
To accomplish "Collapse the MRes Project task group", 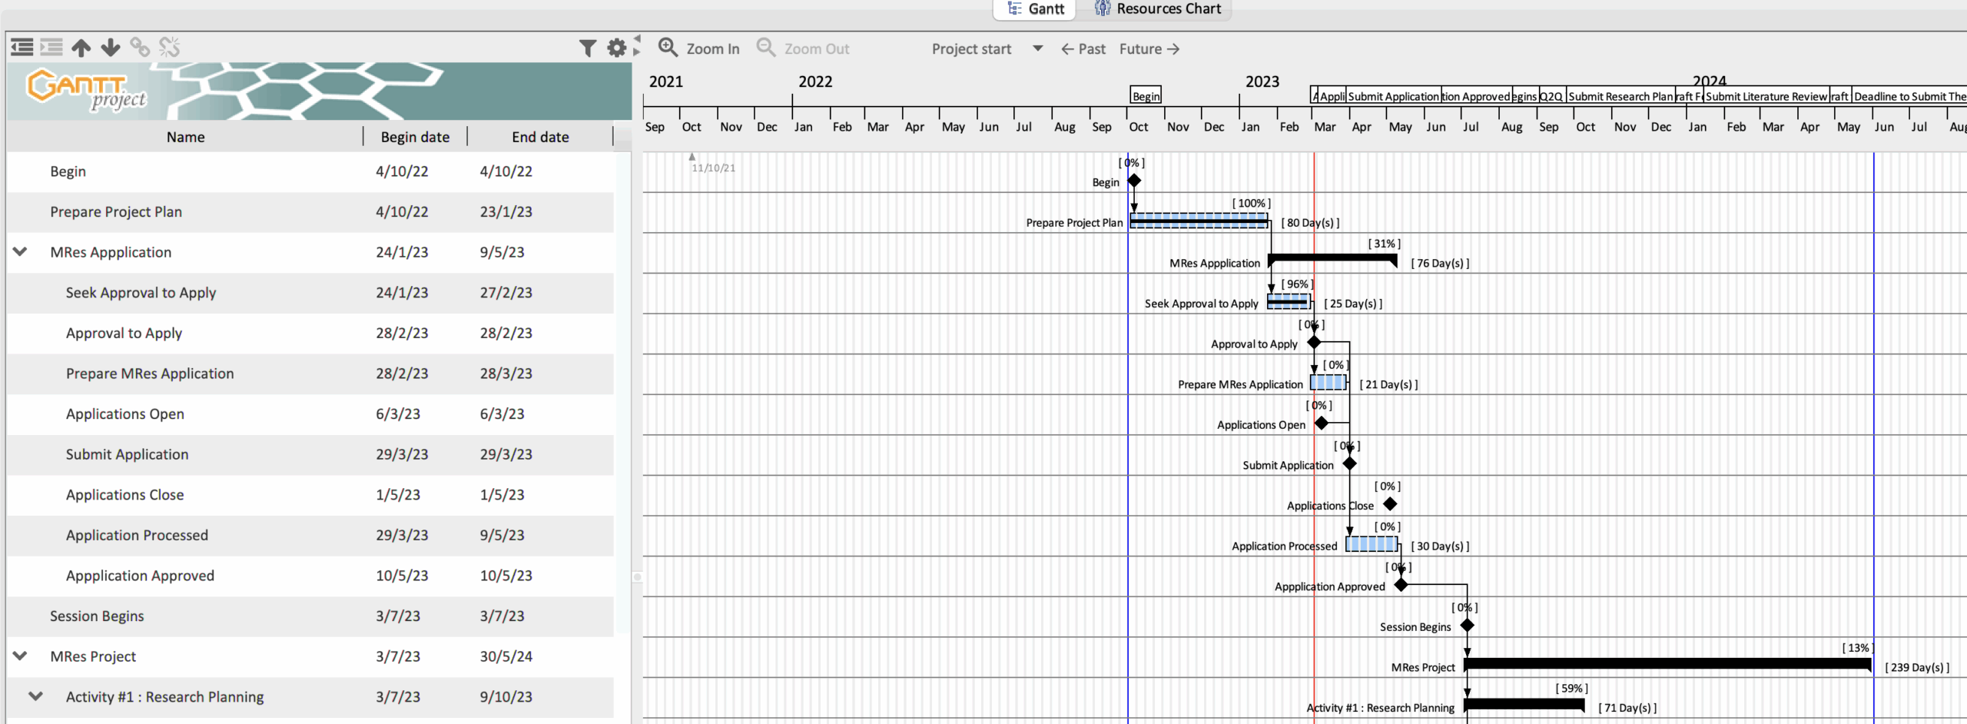I will coord(20,656).
